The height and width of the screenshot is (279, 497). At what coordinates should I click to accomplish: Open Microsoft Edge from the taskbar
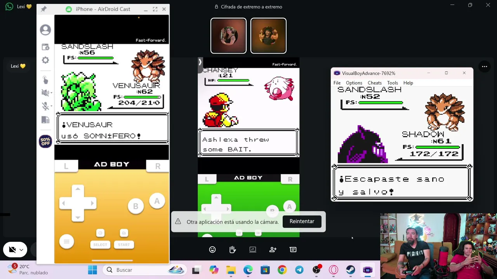tap(248, 270)
